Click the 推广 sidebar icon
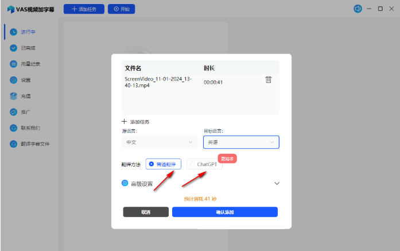This screenshot has width=400, height=251. (x=14, y=112)
